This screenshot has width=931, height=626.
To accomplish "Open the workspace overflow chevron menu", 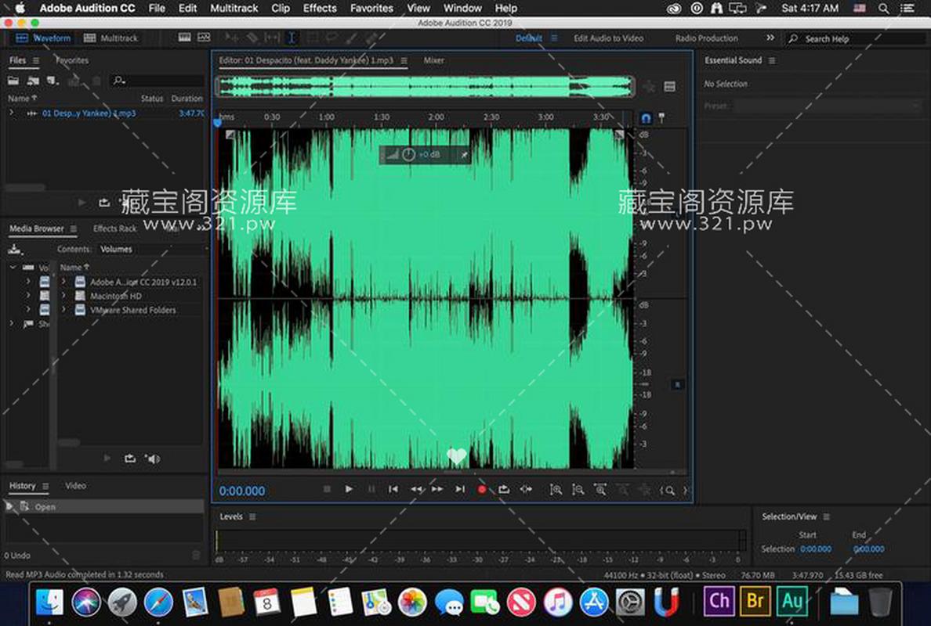I will (x=770, y=38).
